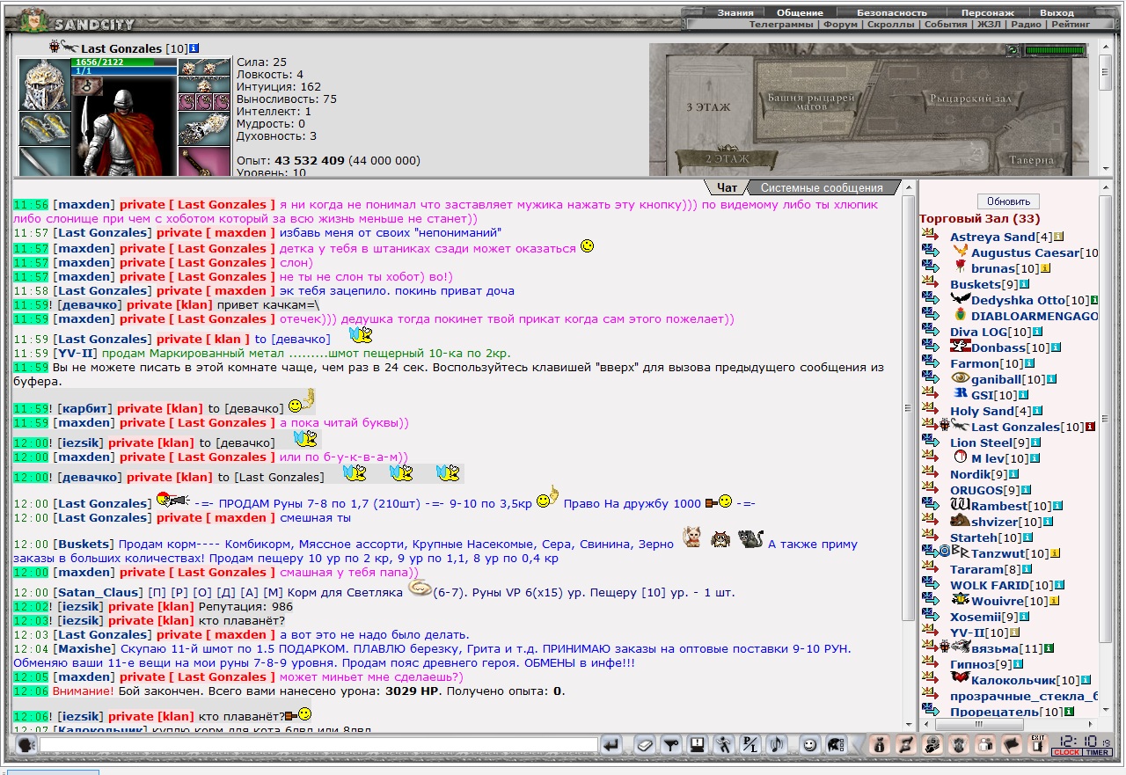Click the knight helmet list icon
Viewport: 1126px width, 775px height.
pyautogui.click(x=836, y=745)
